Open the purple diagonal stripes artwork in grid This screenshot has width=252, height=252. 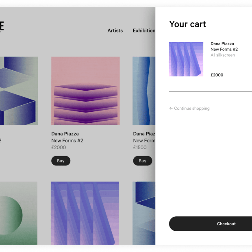[85, 213]
